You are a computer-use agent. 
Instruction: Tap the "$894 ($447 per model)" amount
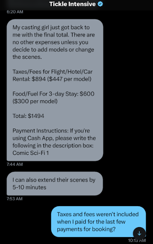62,79
